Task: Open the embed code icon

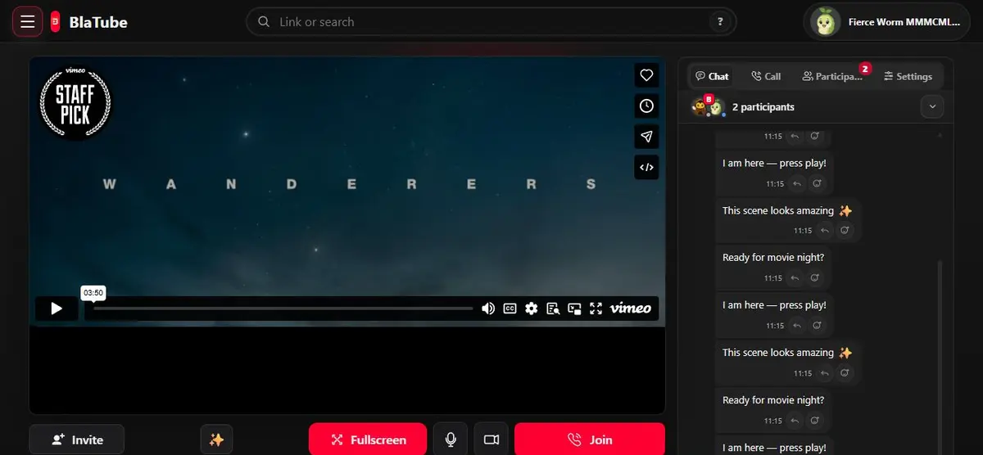Action: [646, 167]
